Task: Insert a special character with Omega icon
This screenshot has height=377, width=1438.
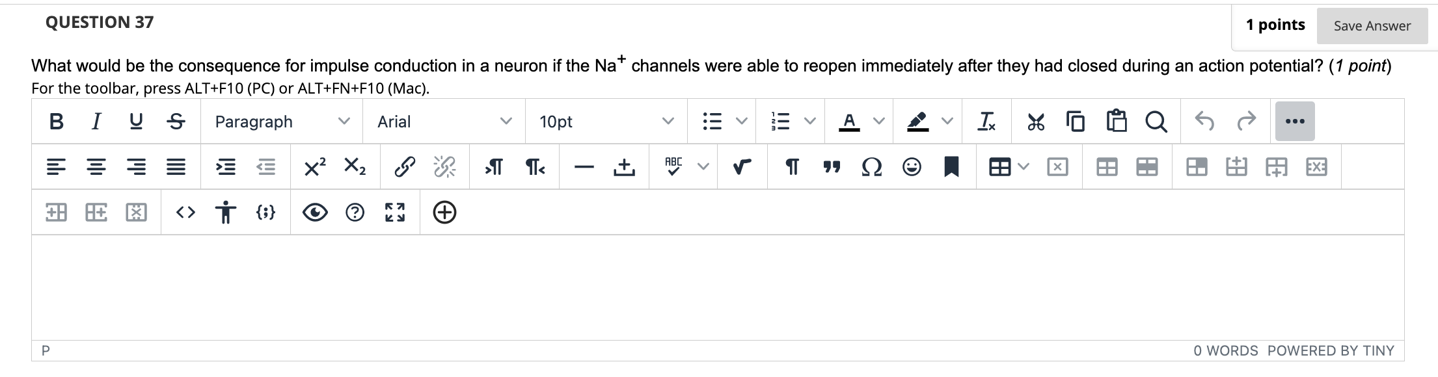Action: [871, 168]
